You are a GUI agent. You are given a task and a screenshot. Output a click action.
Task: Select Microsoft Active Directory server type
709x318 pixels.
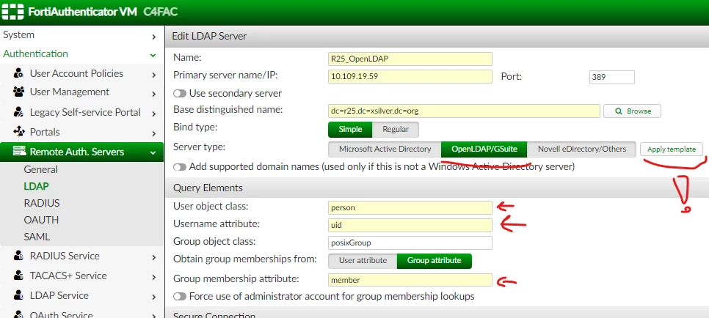coord(385,149)
